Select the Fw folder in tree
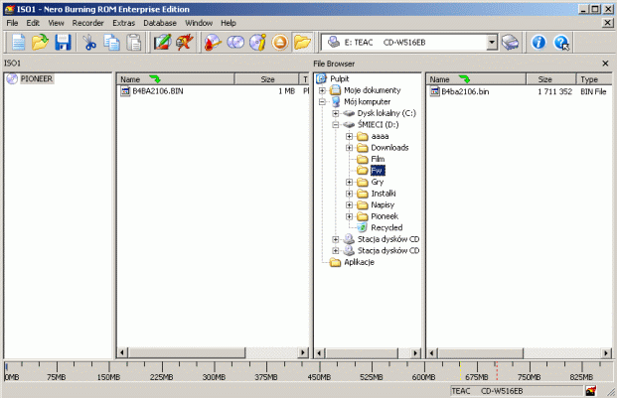Image resolution: width=617 pixels, height=398 pixels. click(378, 170)
